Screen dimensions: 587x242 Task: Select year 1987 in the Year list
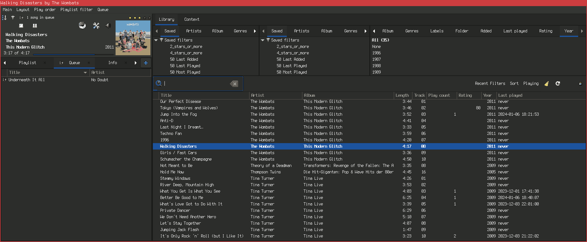(x=376, y=59)
